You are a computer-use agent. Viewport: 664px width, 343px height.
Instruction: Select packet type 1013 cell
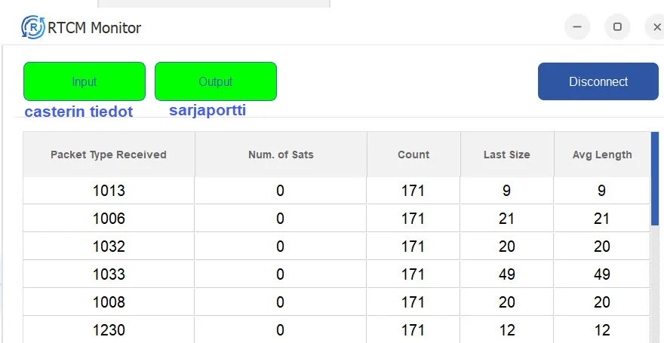pos(109,191)
